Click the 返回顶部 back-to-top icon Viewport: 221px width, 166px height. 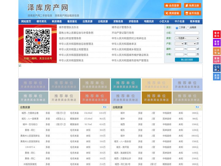click(217, 77)
